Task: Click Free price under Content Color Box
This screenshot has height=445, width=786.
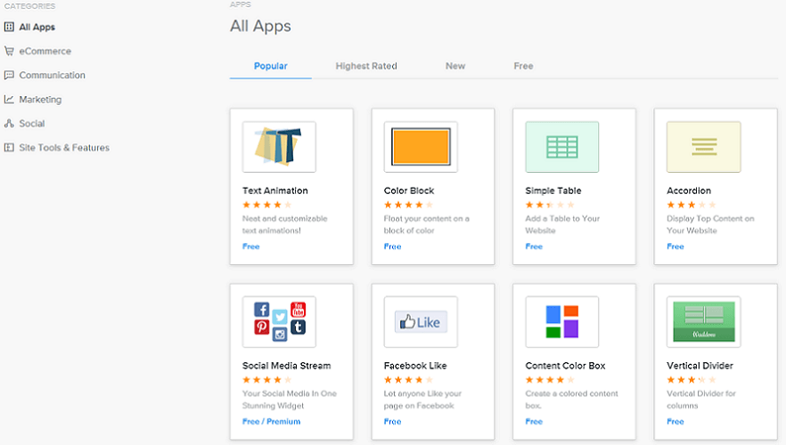Action: (534, 422)
